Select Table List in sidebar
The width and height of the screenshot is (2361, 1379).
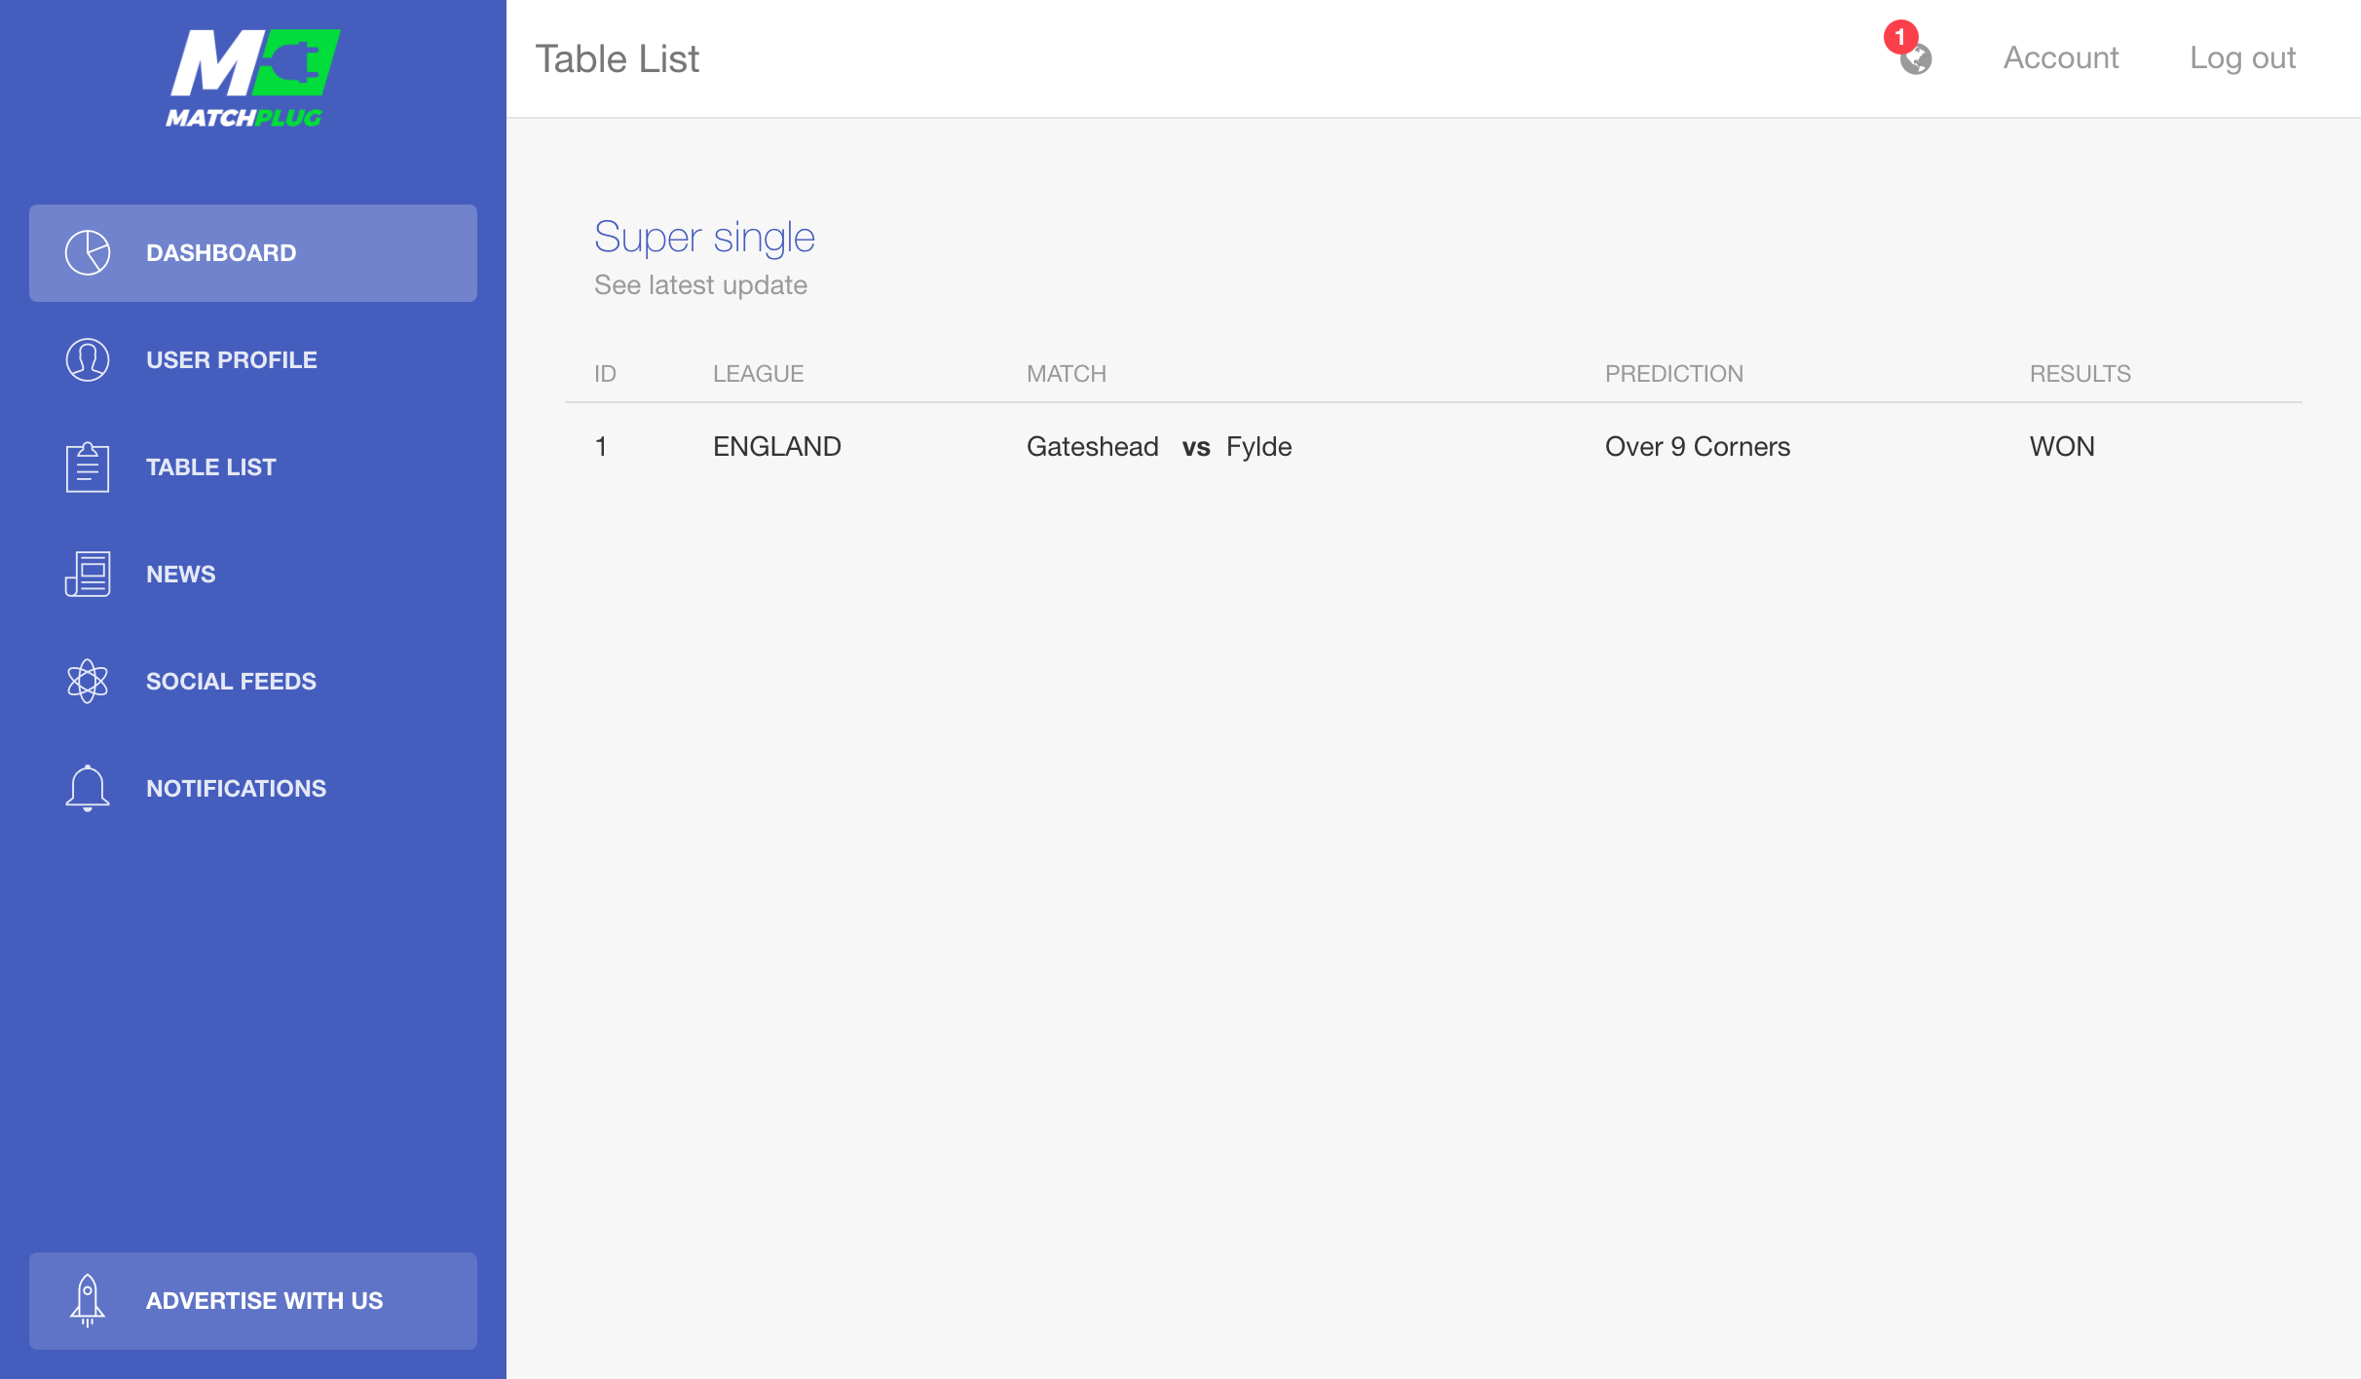(211, 467)
